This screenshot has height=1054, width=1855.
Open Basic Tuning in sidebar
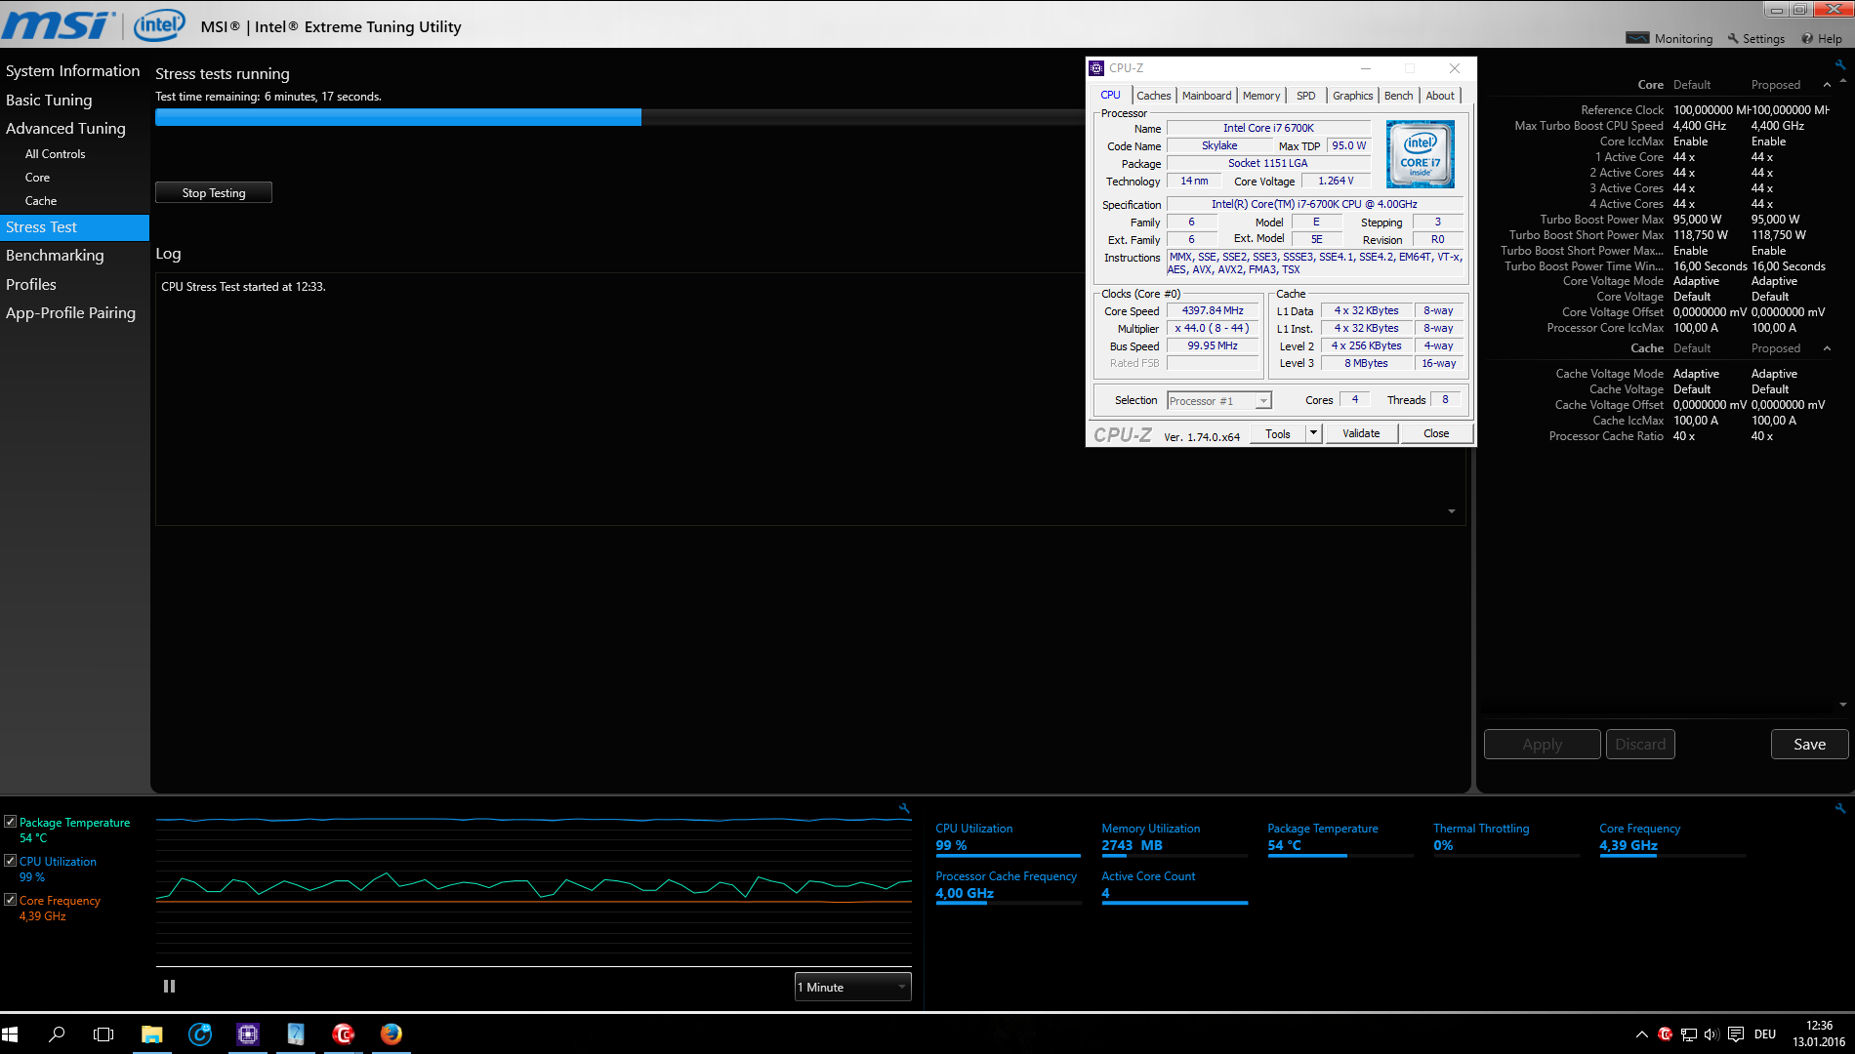tap(49, 100)
